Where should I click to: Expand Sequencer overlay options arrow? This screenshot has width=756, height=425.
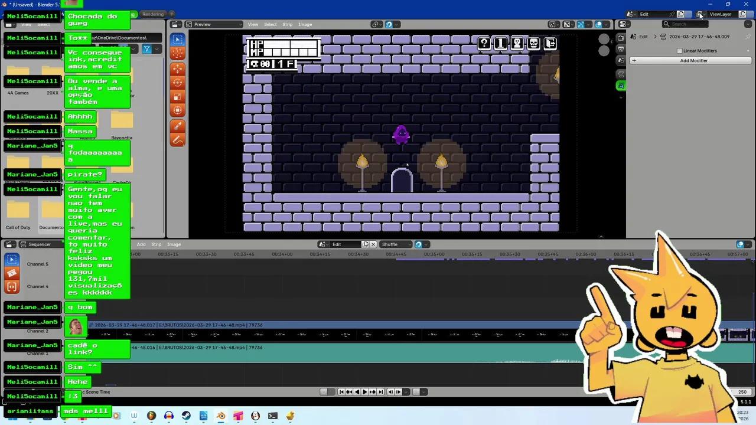click(x=748, y=244)
